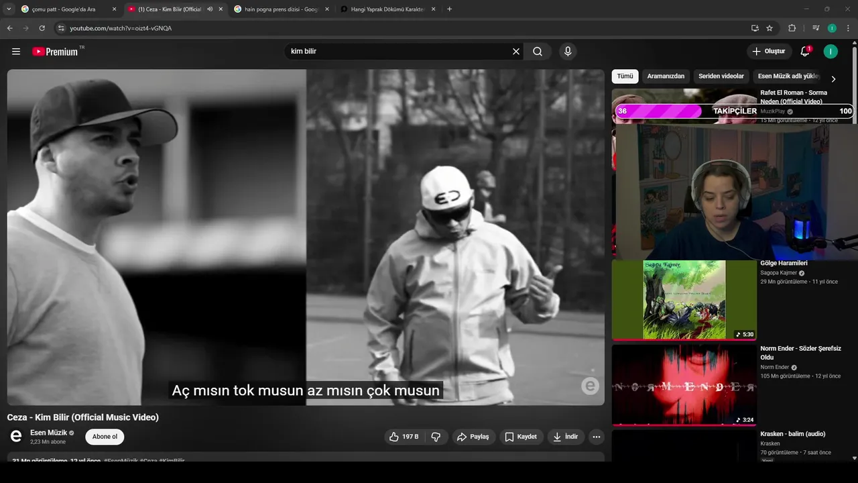Click the Kaydet save button

[x=521, y=437]
